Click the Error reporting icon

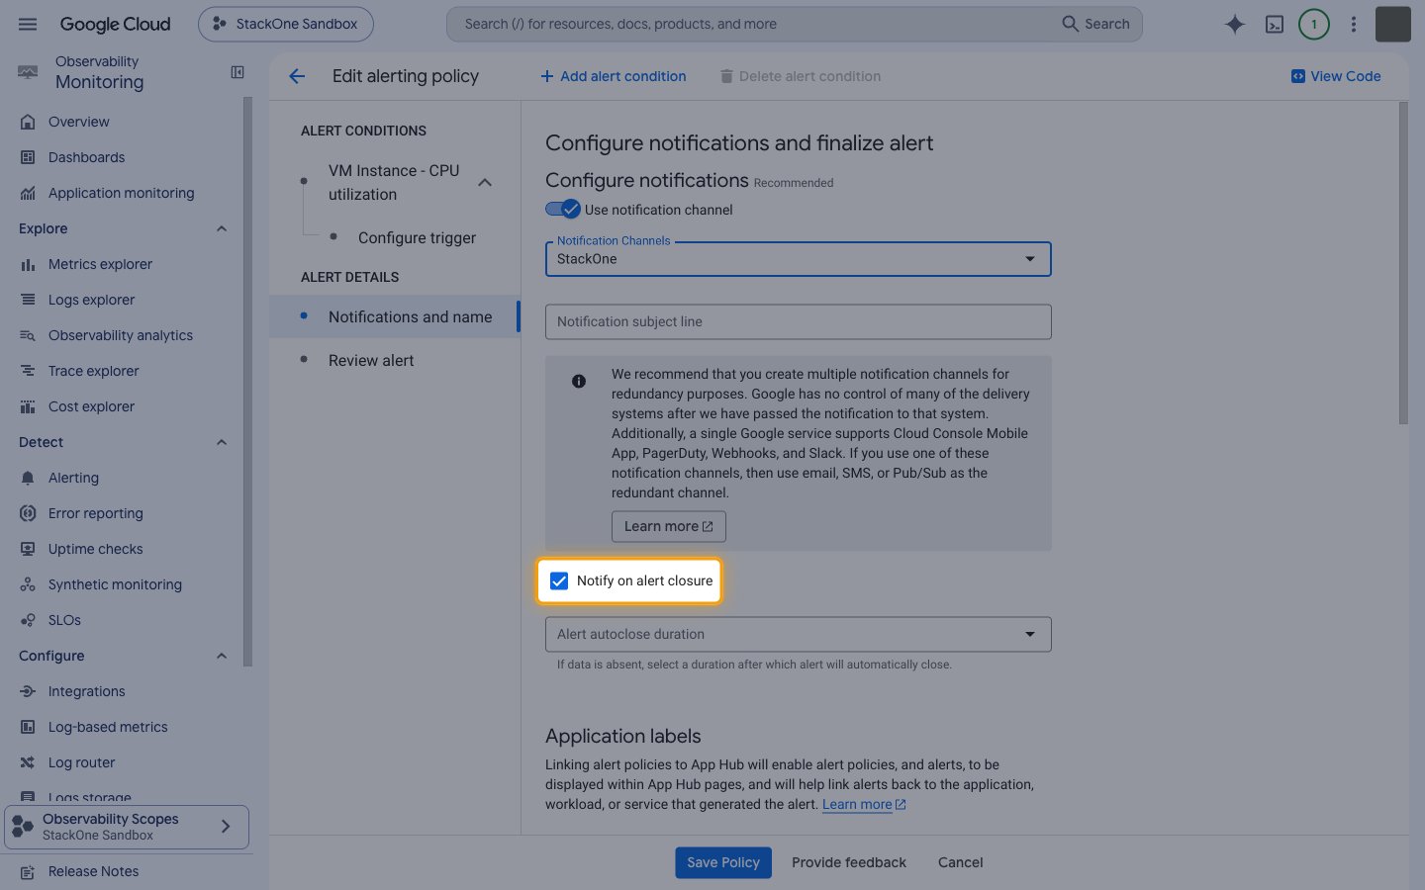(x=28, y=513)
